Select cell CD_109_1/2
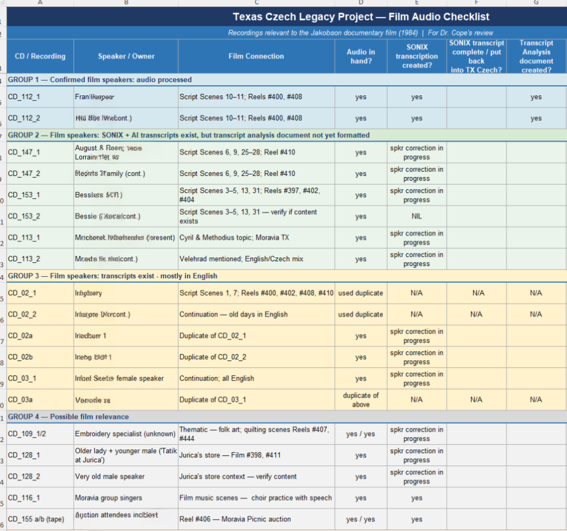 click(x=40, y=434)
